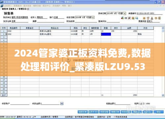Open the 录单日期 date dropdown

click(x=125, y=13)
